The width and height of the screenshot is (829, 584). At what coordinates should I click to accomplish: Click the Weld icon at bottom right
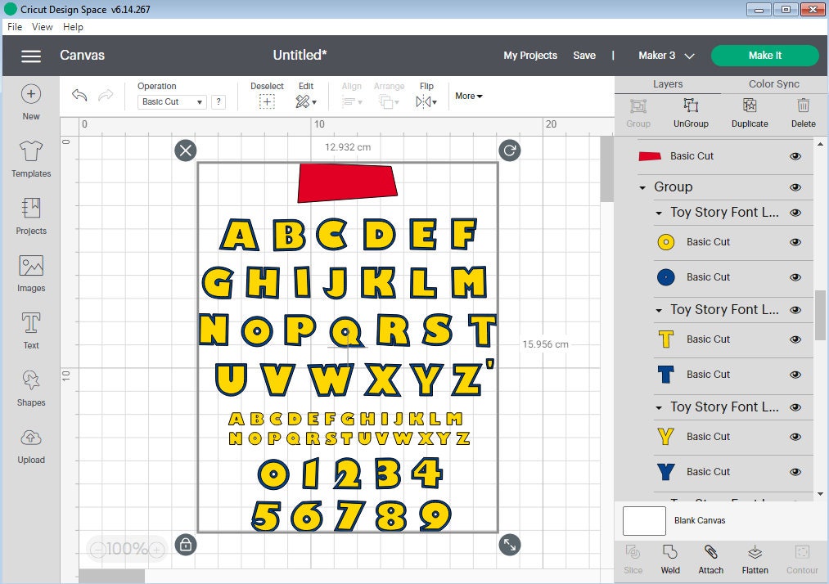pos(669,559)
